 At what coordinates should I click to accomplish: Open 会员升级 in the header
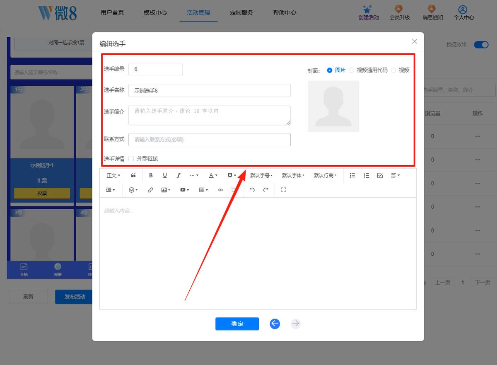(x=400, y=12)
